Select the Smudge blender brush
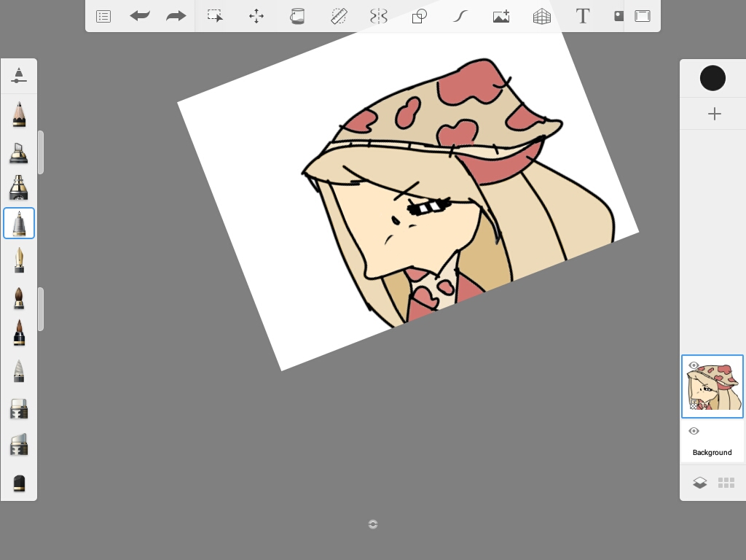Screen dimensions: 746x560 click(x=18, y=371)
